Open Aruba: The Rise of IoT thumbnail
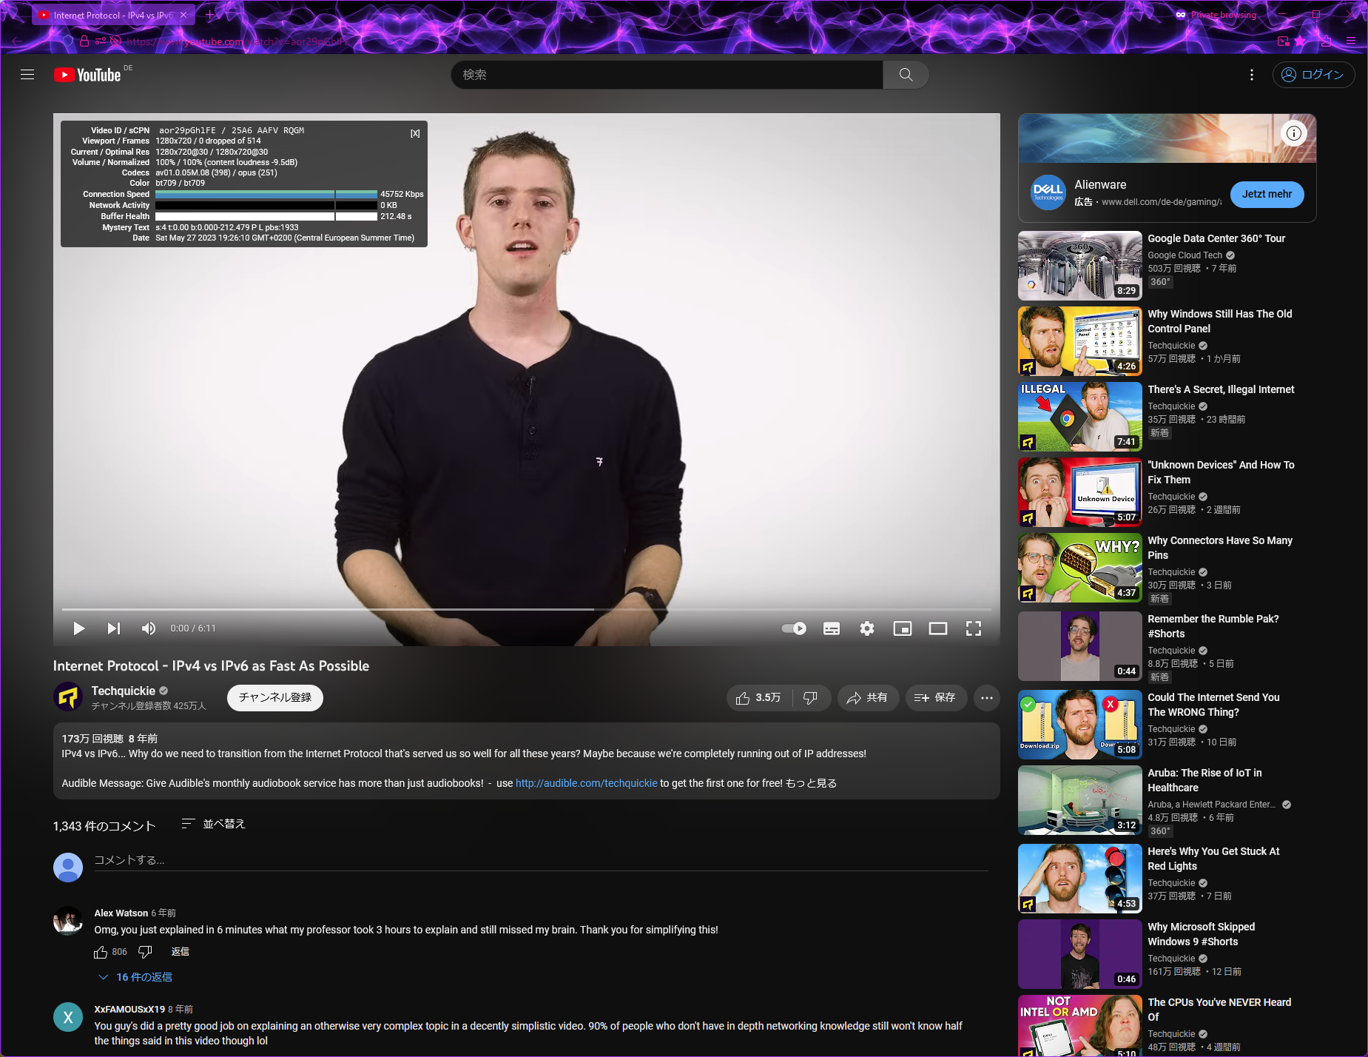This screenshot has height=1057, width=1368. (1080, 800)
